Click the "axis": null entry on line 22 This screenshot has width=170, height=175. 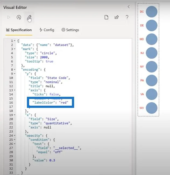pos(40,127)
